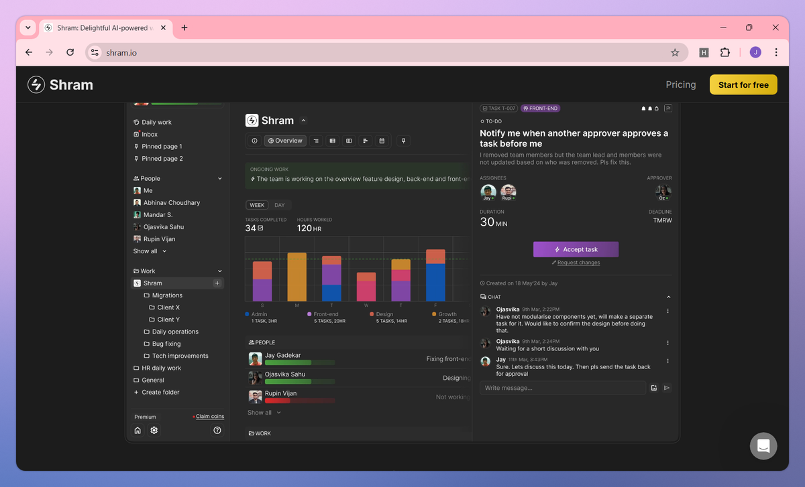
Task: Open the browser extensions puzzle icon
Action: tap(725, 52)
